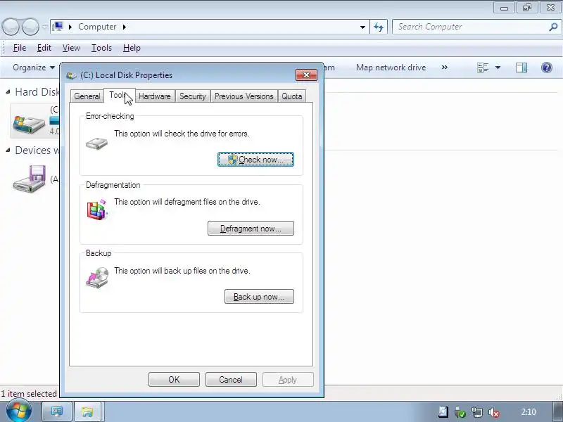Click the Forward navigation button

30,27
